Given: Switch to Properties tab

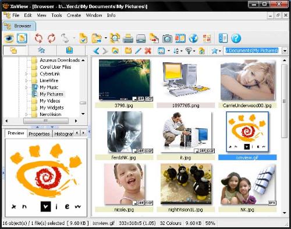Looking at the screenshot, I should click(x=39, y=134).
